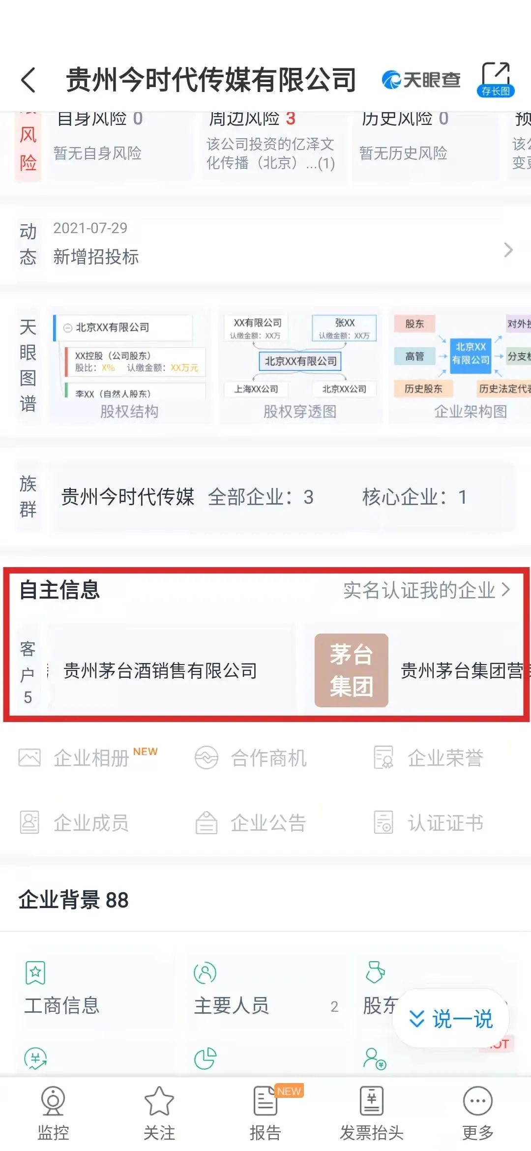Expand the 新增招投标 dynamic entry arrow
Image resolution: width=531 pixels, height=1151 pixels.
(x=508, y=250)
